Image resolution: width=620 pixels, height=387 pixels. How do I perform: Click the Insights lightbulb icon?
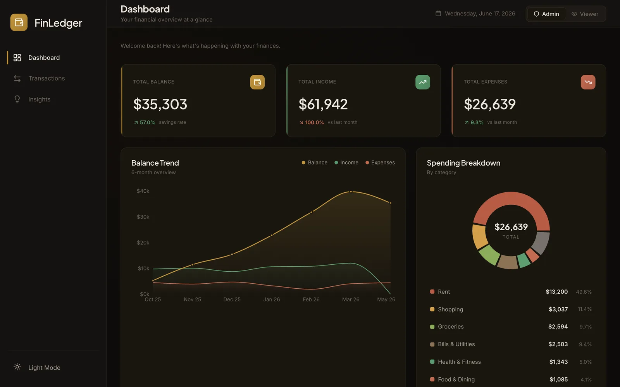point(17,99)
